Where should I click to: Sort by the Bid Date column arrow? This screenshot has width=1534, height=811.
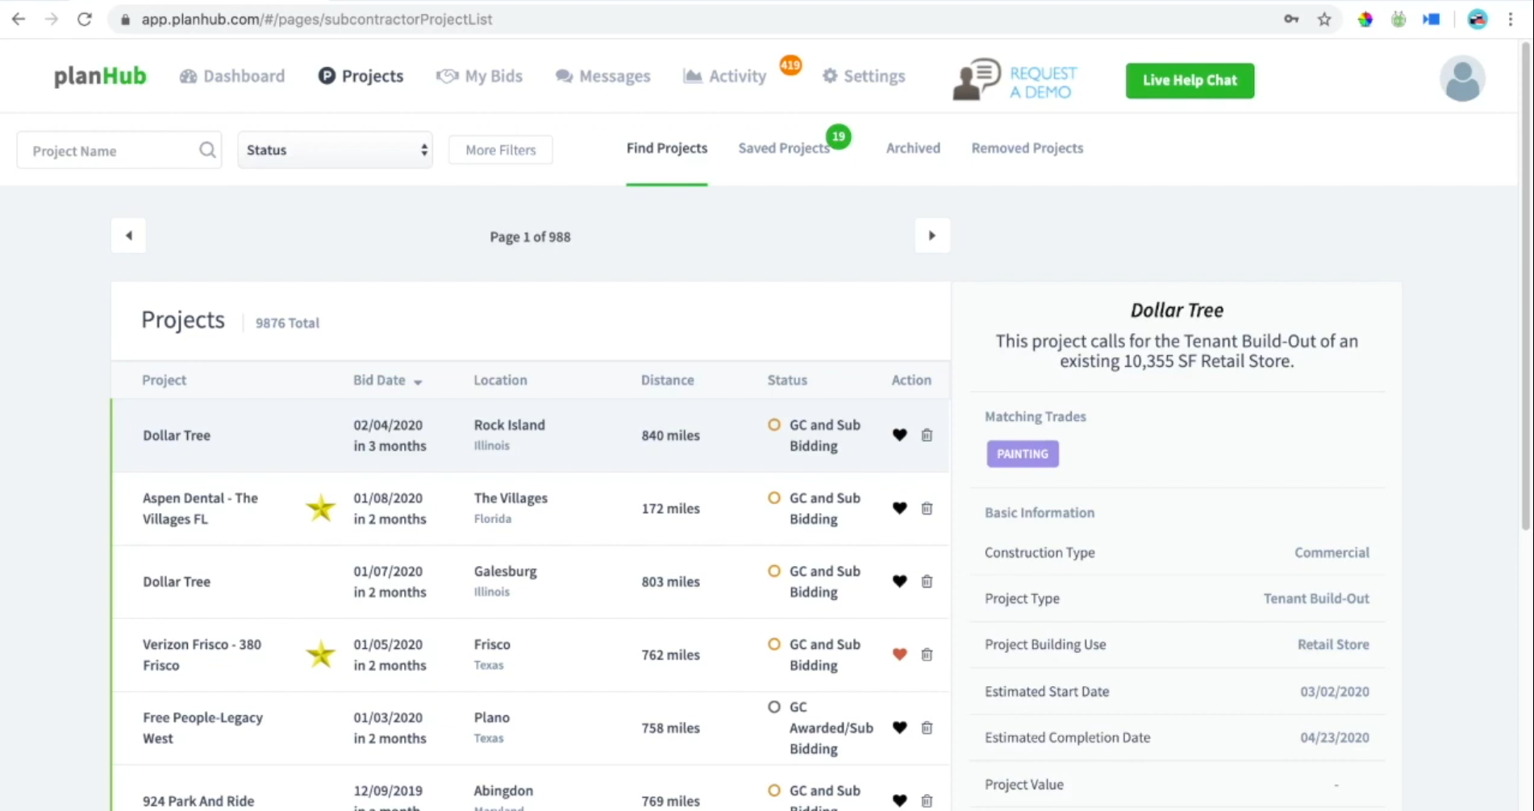[418, 382]
